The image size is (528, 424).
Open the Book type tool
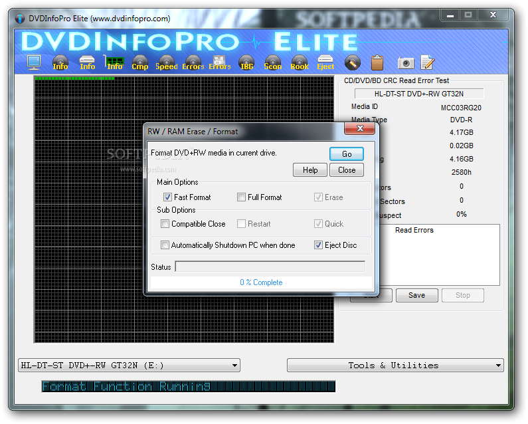(300, 62)
